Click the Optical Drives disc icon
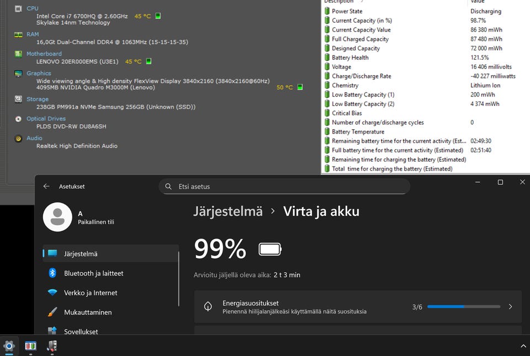The height and width of the screenshot is (356, 530). [x=18, y=119]
